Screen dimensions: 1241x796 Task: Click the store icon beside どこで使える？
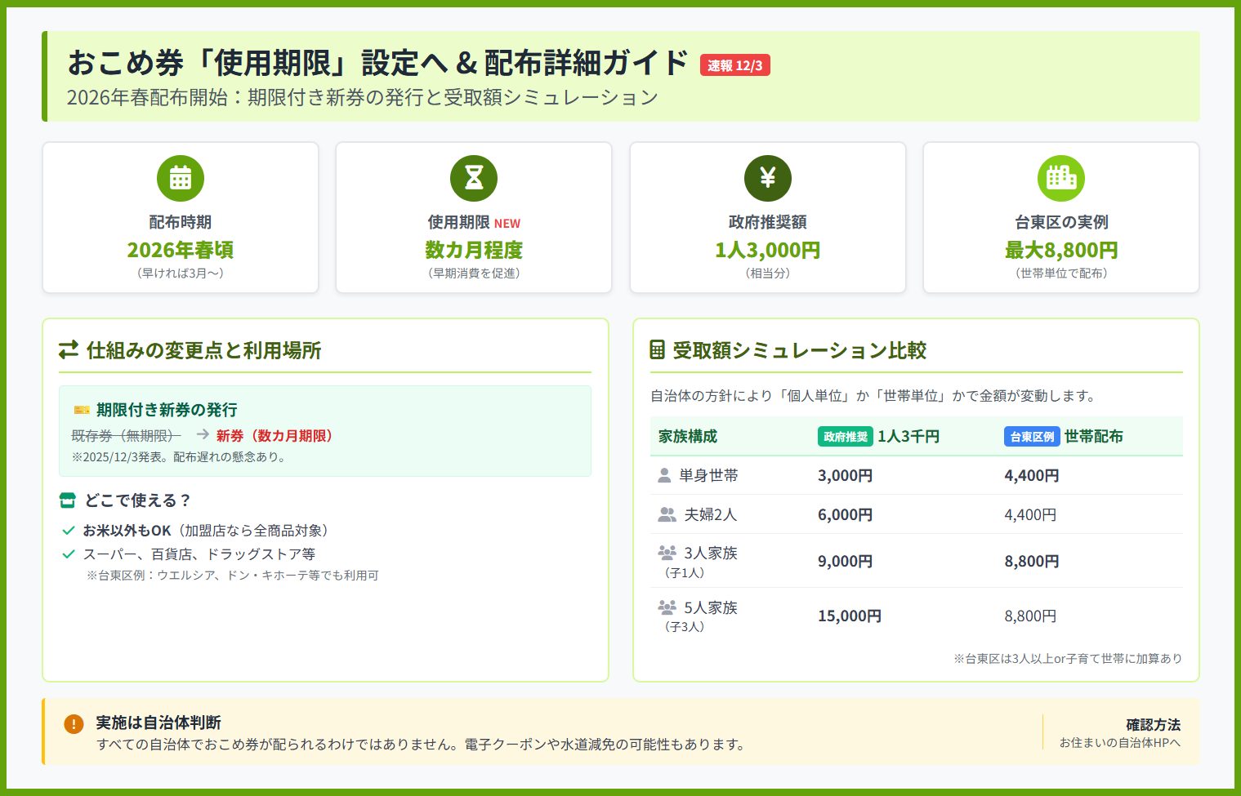click(x=68, y=500)
